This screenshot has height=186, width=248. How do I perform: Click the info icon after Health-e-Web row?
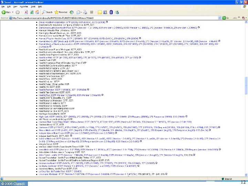pos(140,58)
